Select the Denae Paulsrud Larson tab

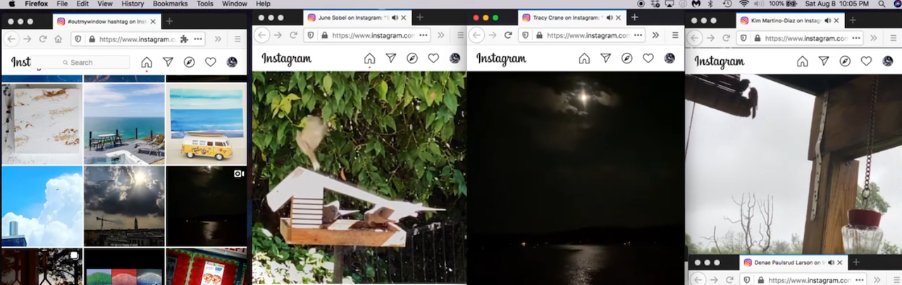[793, 262]
